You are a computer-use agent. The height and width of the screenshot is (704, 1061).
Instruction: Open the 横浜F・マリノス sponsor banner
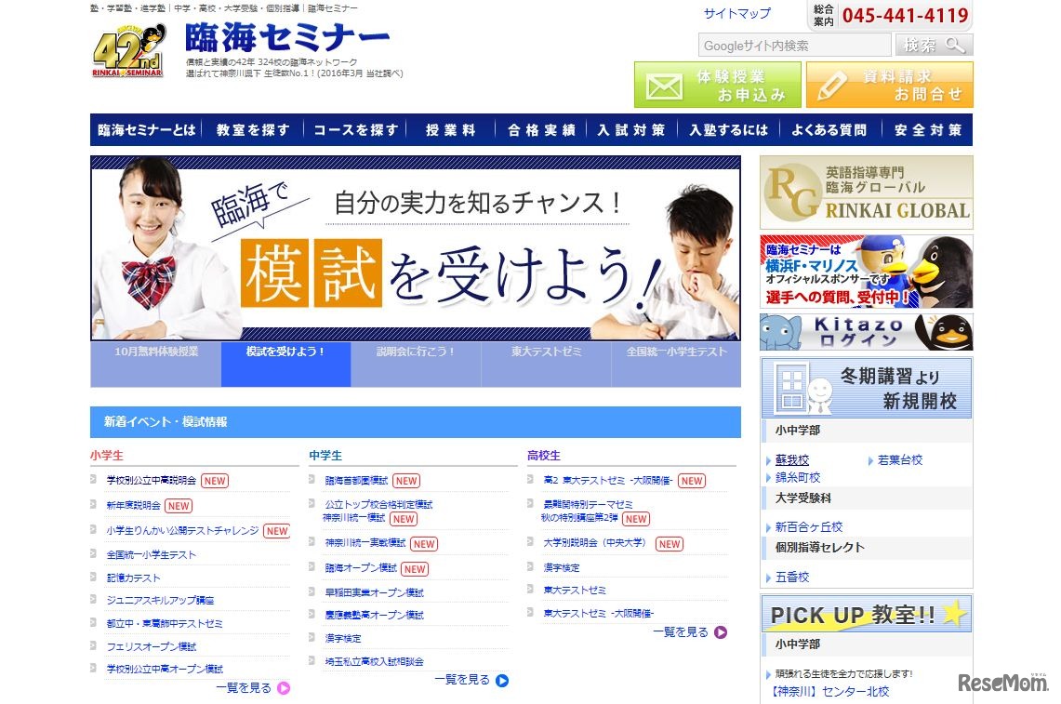pos(864,271)
